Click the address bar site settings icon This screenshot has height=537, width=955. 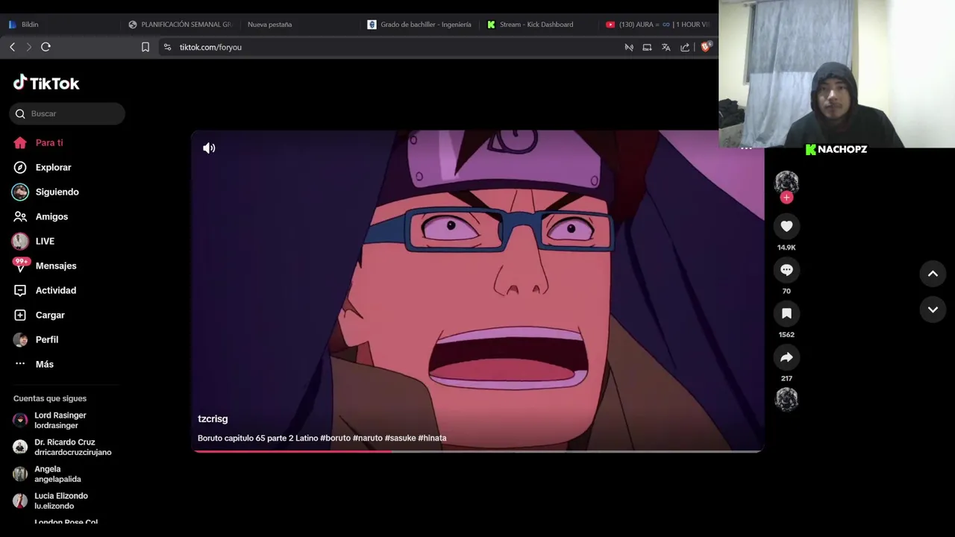pos(167,47)
